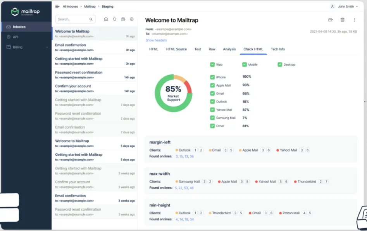Click the Gmail client under min-height
Screen dimensions: 367x231
(x=256, y=213)
